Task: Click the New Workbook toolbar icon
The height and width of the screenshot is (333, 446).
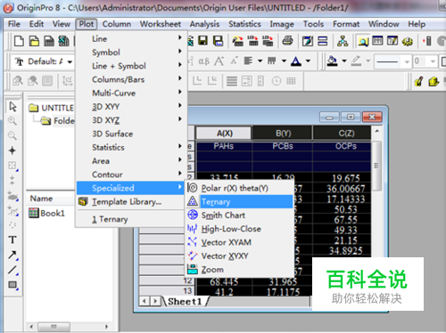Action: [49, 41]
